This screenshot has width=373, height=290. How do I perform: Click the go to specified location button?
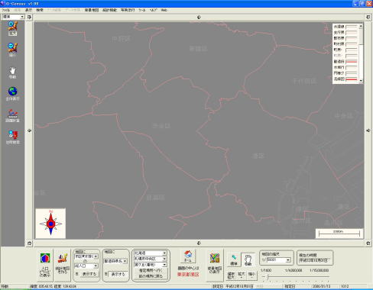151,270
